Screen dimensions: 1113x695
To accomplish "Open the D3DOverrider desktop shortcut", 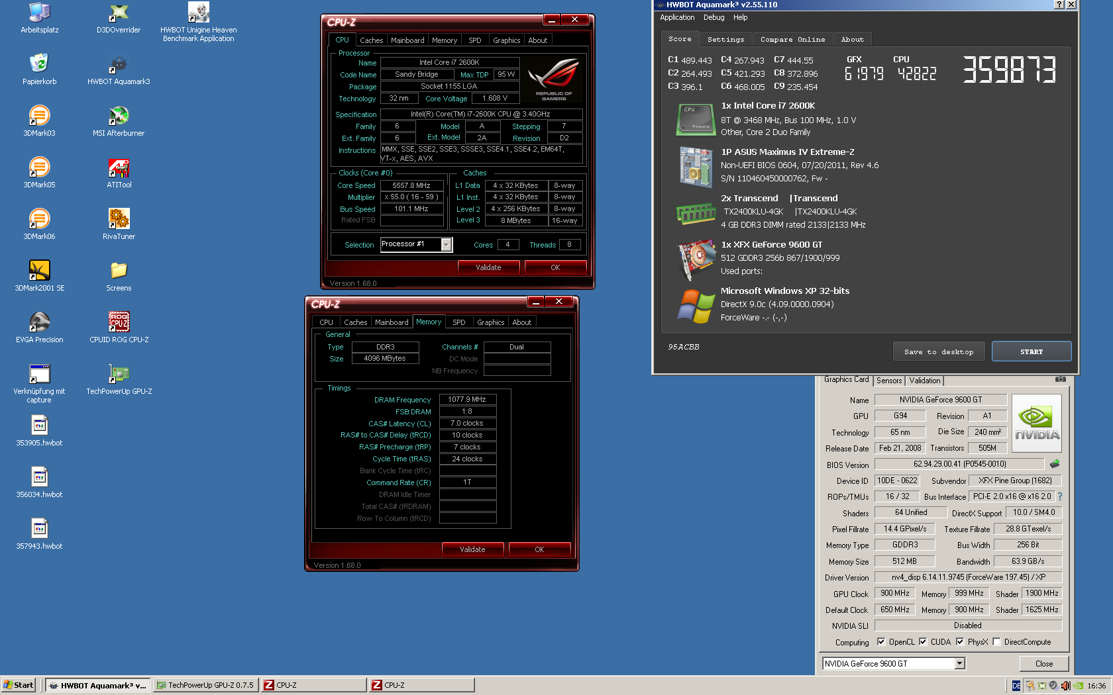I will pos(119,17).
